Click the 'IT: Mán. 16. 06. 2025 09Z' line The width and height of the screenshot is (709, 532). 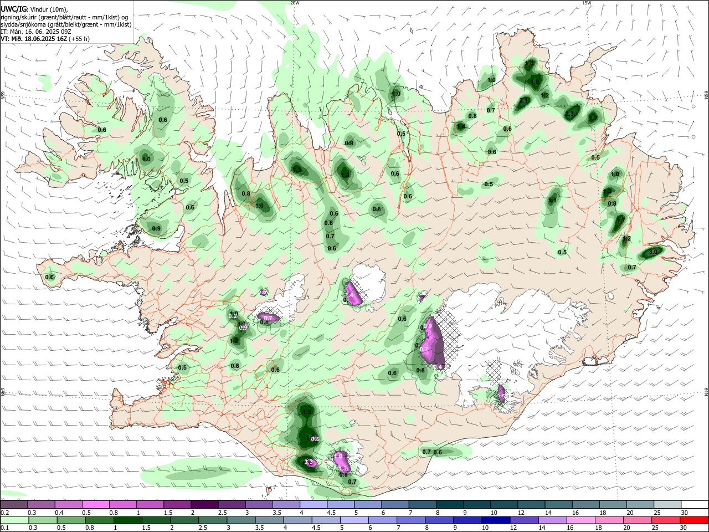[35, 32]
